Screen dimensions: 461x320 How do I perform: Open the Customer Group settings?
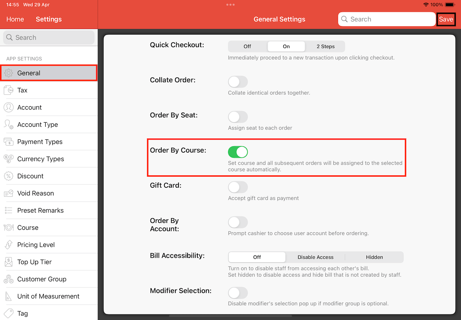(49, 279)
